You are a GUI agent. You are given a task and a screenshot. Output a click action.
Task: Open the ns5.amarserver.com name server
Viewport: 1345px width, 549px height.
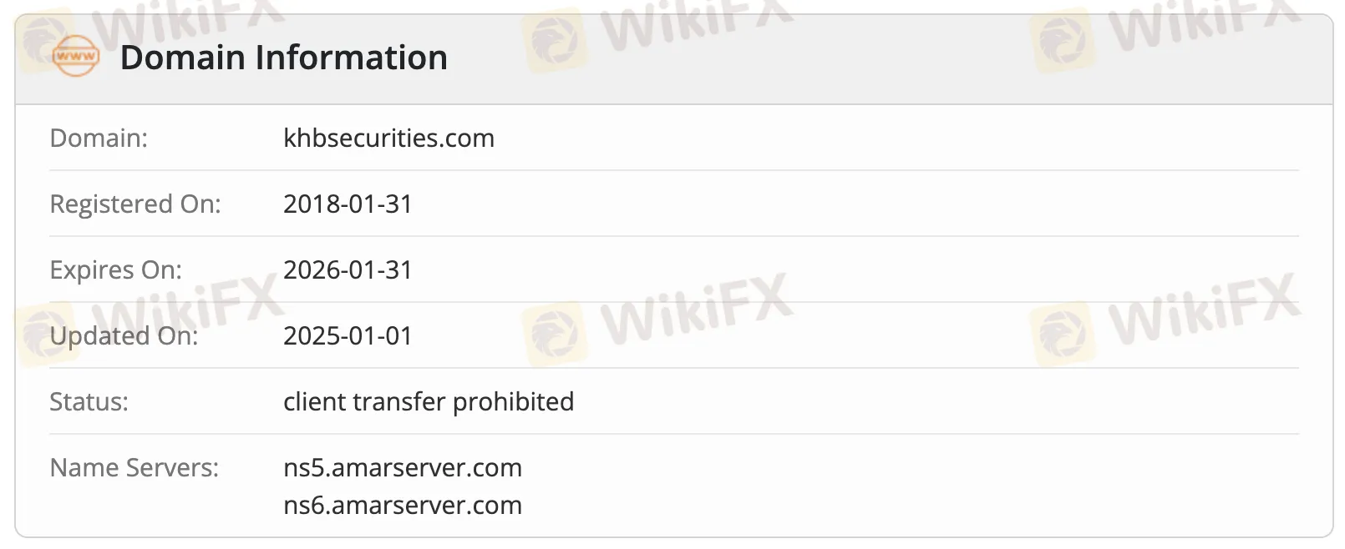pyautogui.click(x=402, y=467)
